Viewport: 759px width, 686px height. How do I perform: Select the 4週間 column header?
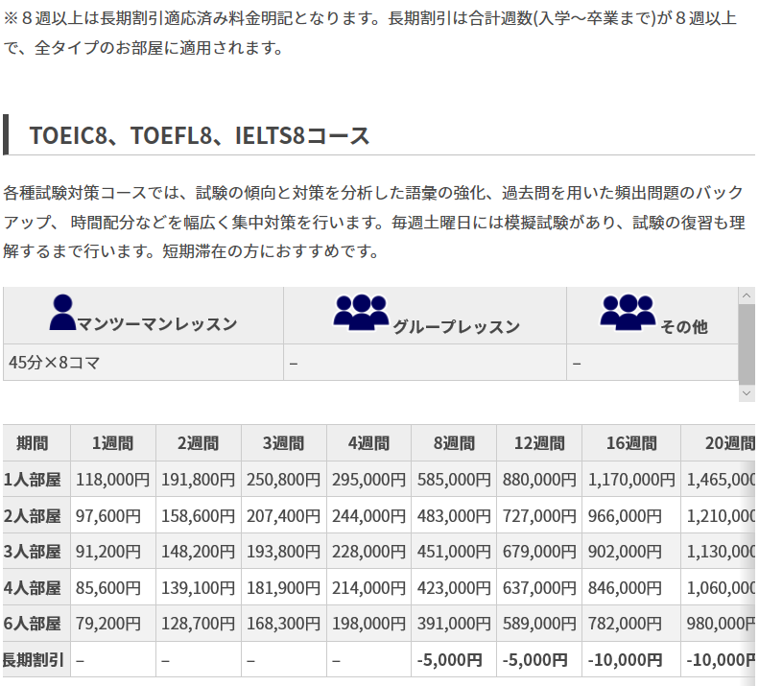368,443
